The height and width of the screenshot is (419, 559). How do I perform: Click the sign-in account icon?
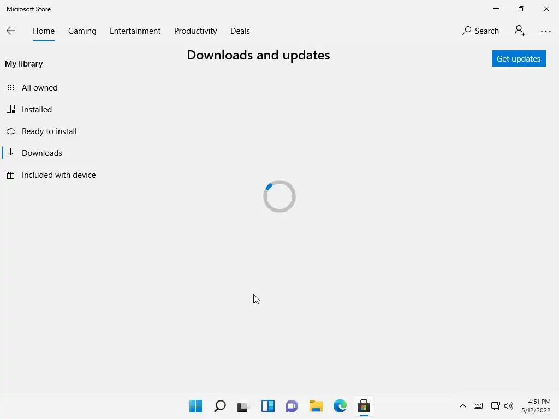pos(520,31)
